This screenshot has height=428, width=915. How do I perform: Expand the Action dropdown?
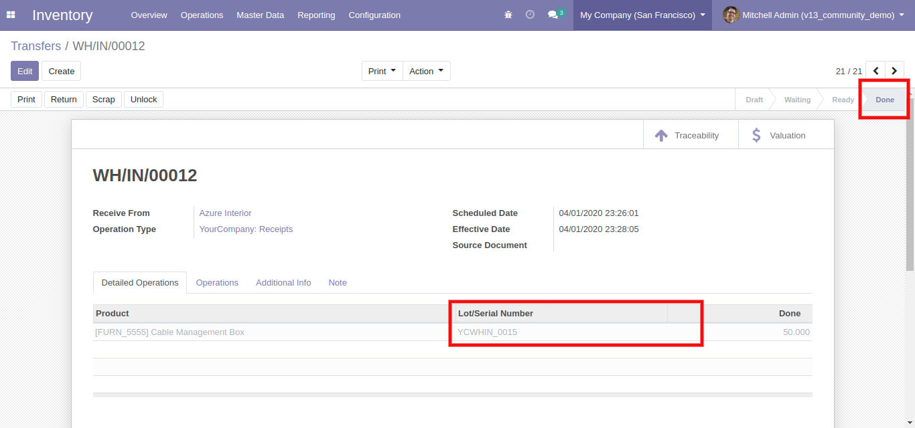point(426,71)
